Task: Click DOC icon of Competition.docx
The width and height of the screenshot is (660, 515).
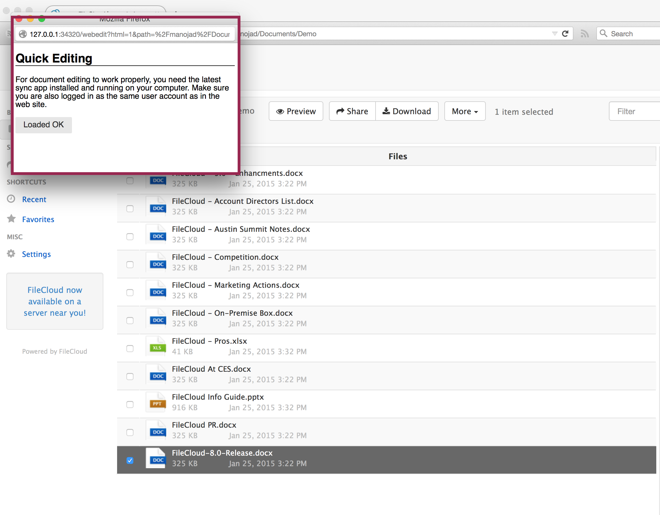Action: coord(156,262)
